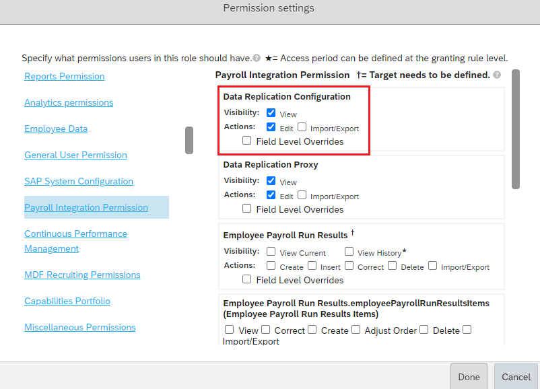540x389 pixels.
Task: Enable Import/Export for Data Replication Configuration
Action: tap(302, 127)
